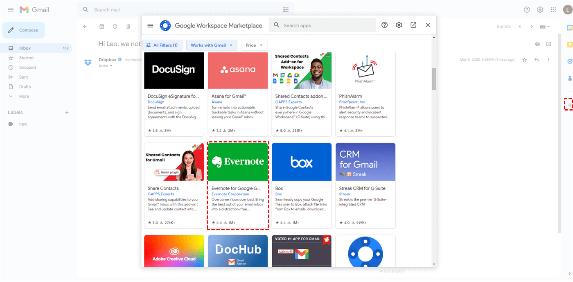Click Proofpoint, Inc. developer link
The image size is (573, 282).
pos(353,102)
